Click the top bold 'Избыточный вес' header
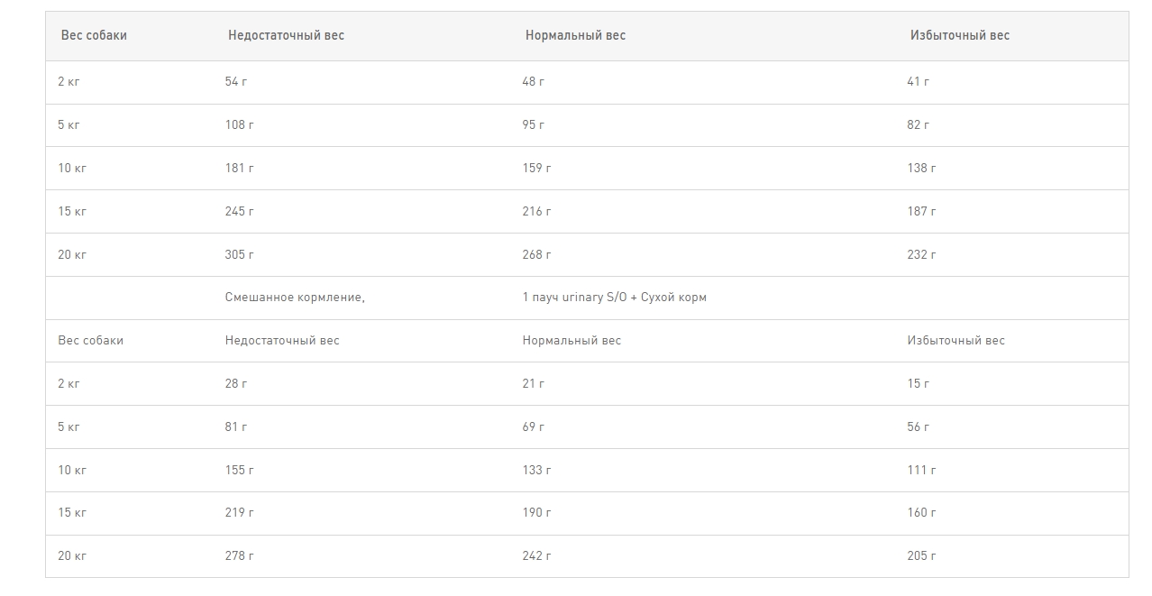1152x596 pixels. [960, 36]
